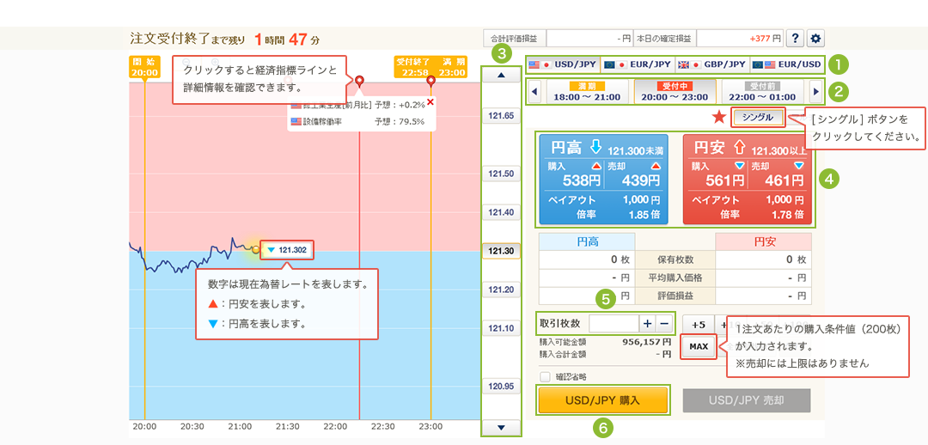The image size is (928, 445).
Task: Show earlier time periods with left arrow
Action: [x=534, y=90]
